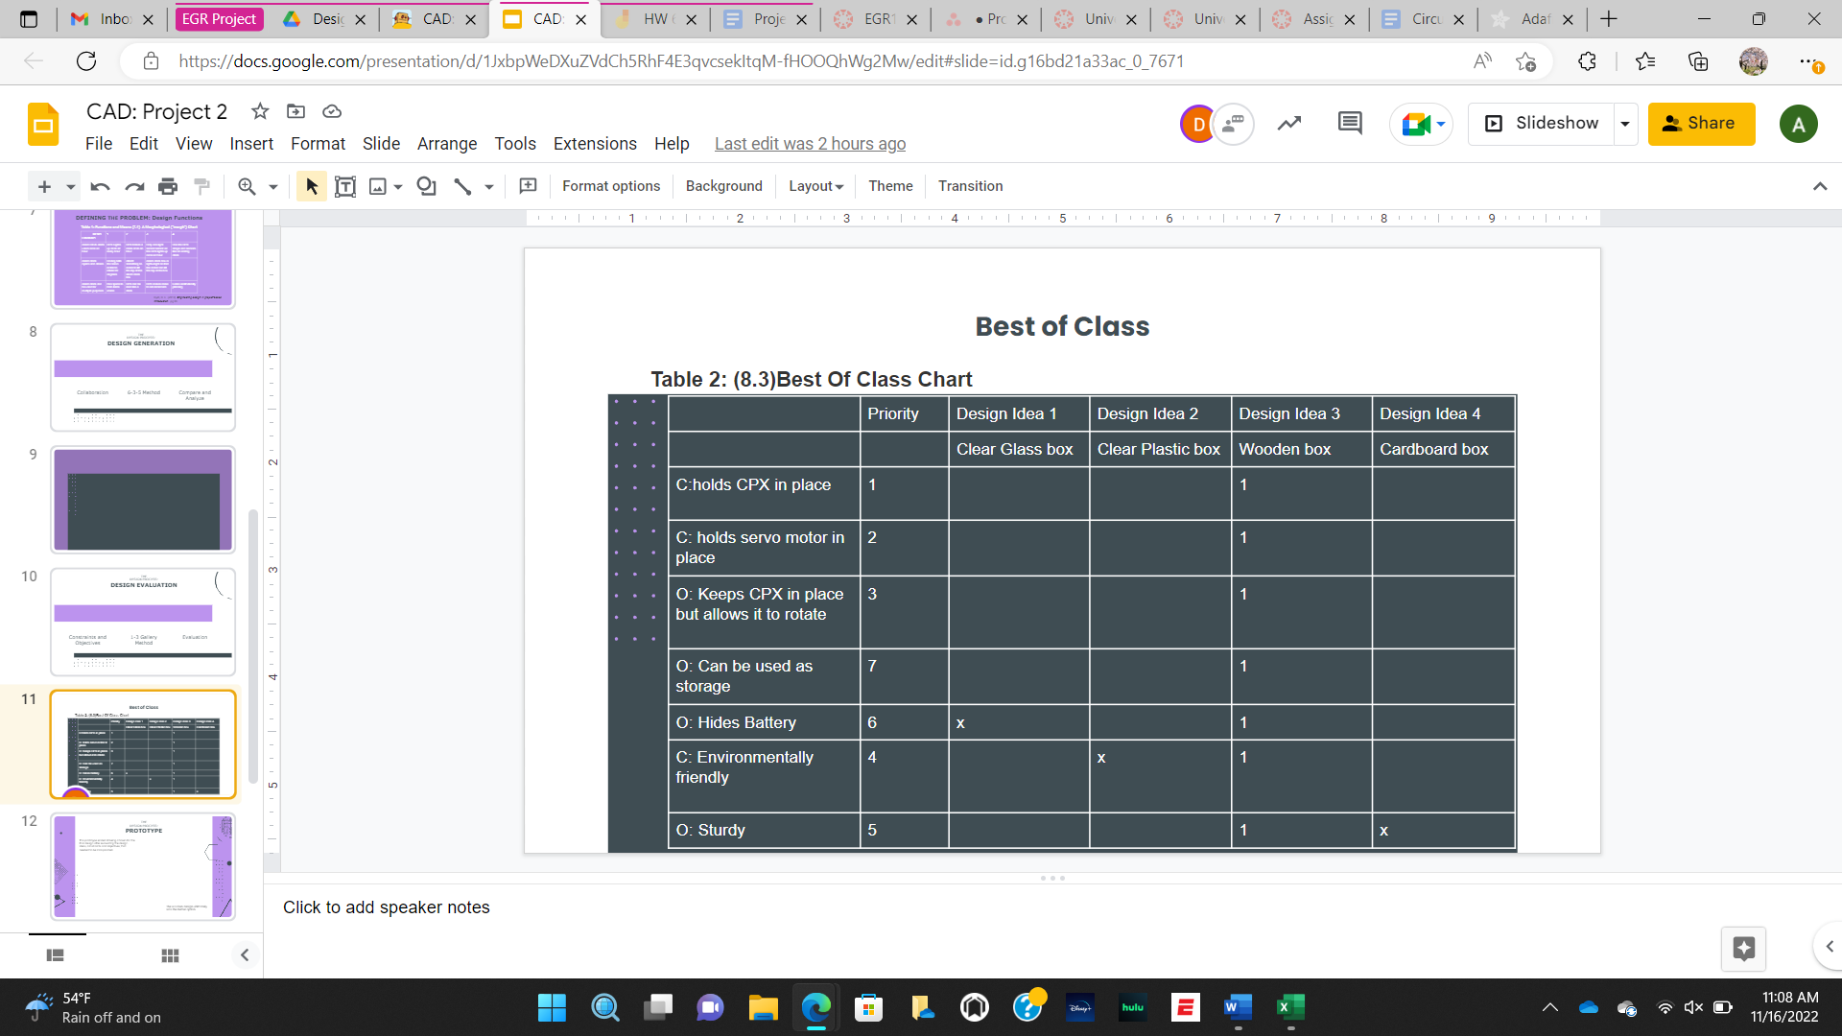The height and width of the screenshot is (1036, 1842).
Task: Switch to filmstrip view
Action: [56, 955]
